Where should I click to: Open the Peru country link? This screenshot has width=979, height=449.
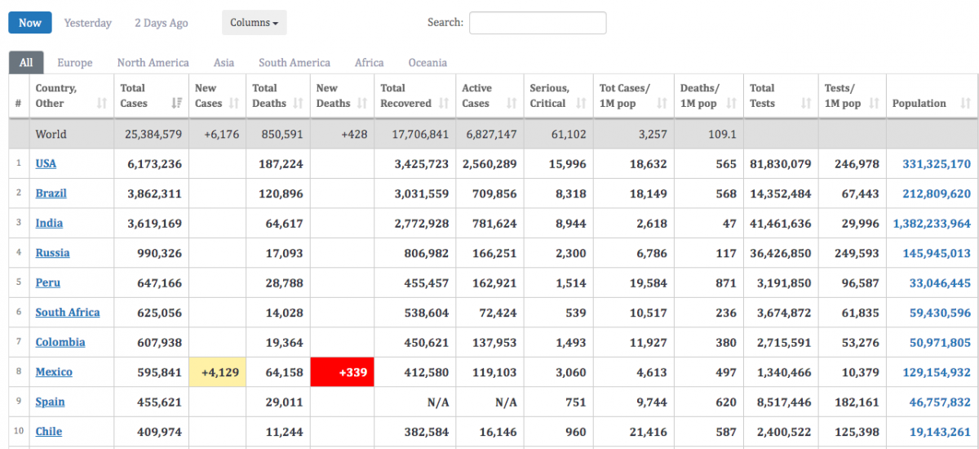click(x=48, y=282)
